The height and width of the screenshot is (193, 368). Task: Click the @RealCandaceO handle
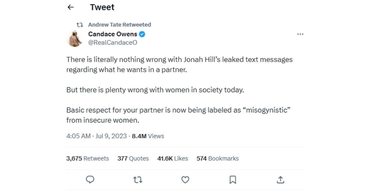113,43
